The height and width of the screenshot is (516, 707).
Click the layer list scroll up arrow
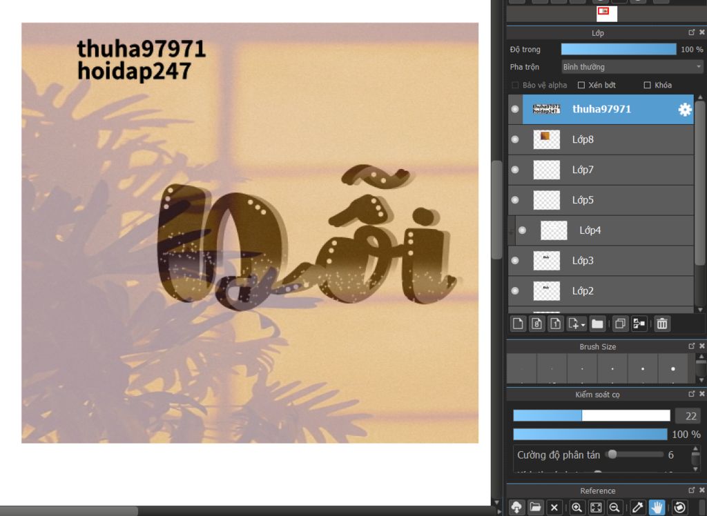(x=700, y=97)
